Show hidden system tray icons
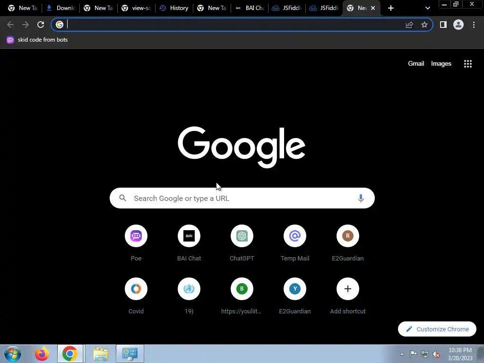484x363 pixels. point(402,354)
